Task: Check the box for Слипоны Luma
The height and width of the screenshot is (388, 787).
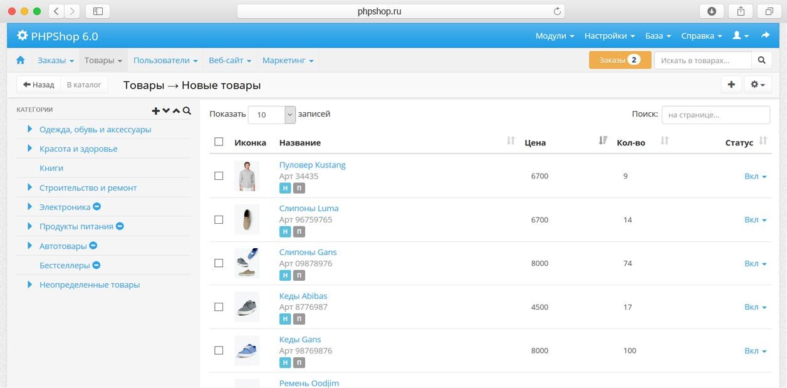Action: (x=219, y=220)
